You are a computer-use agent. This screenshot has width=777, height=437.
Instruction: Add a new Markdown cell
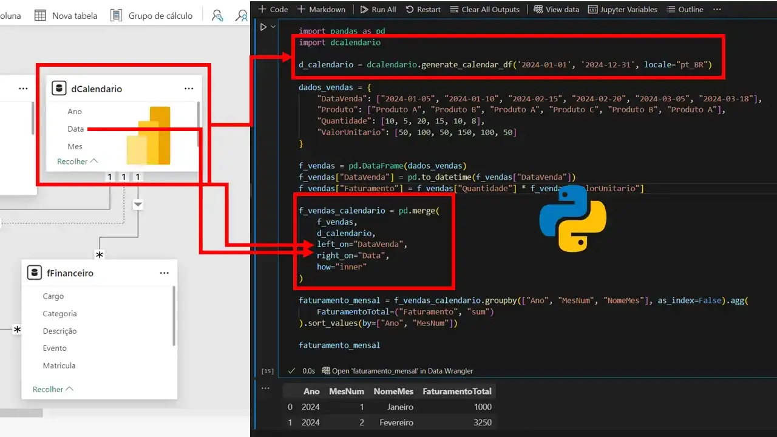coord(321,9)
